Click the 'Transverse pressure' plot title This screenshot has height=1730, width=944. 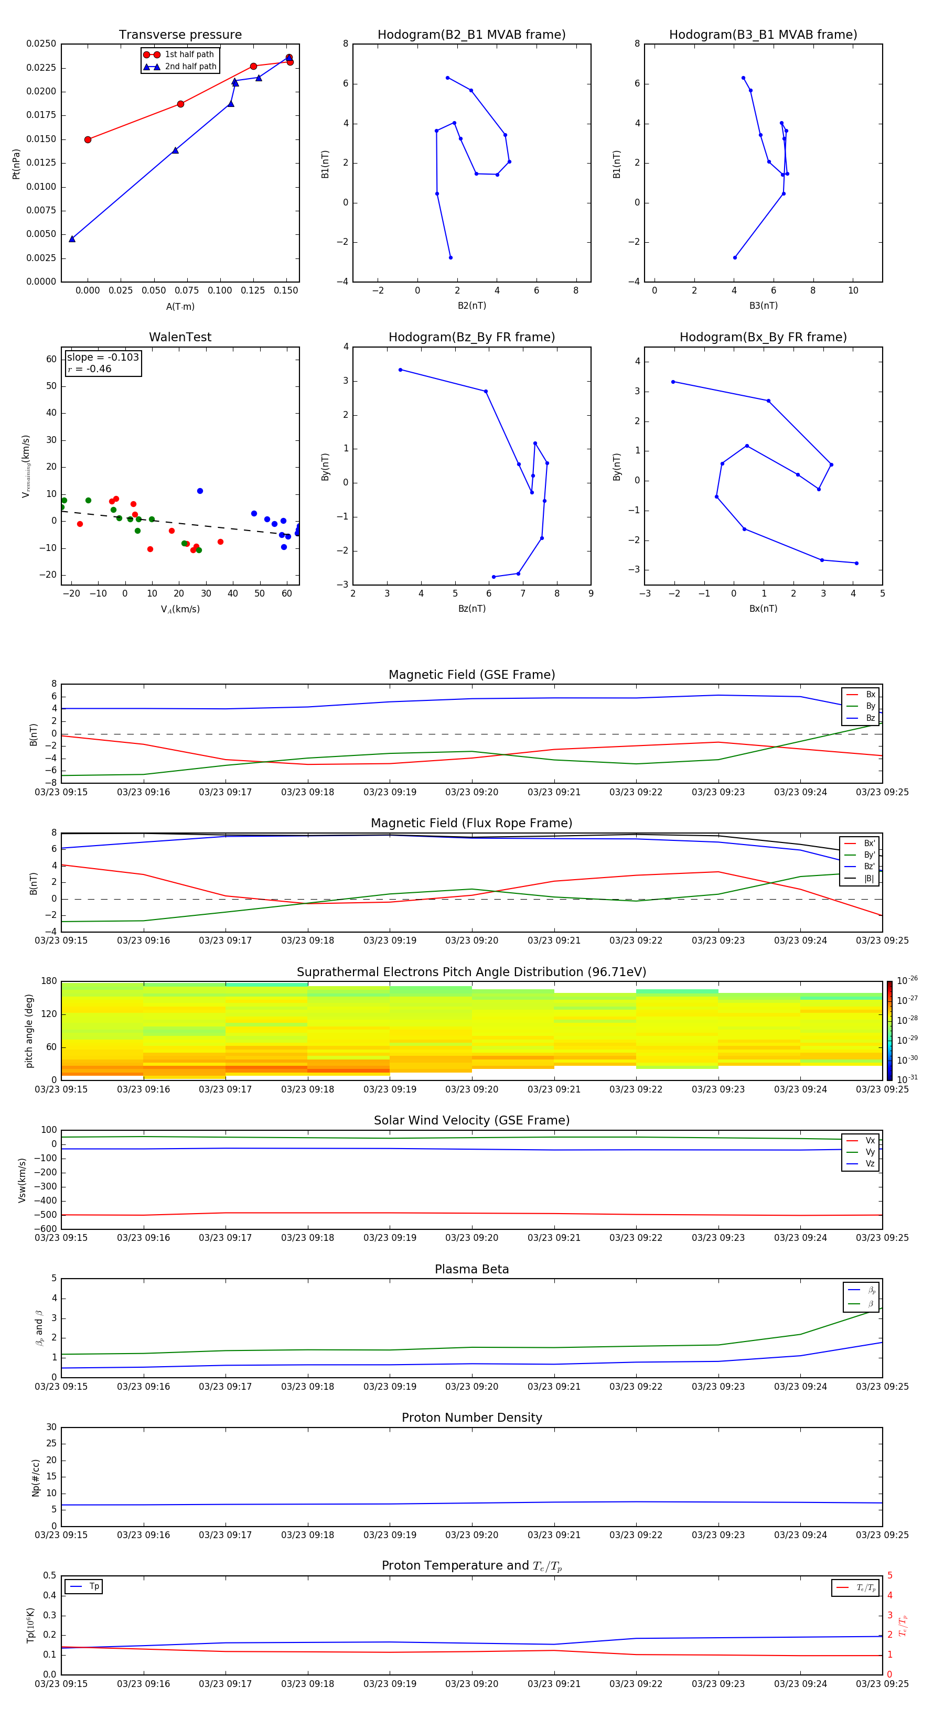[180, 35]
